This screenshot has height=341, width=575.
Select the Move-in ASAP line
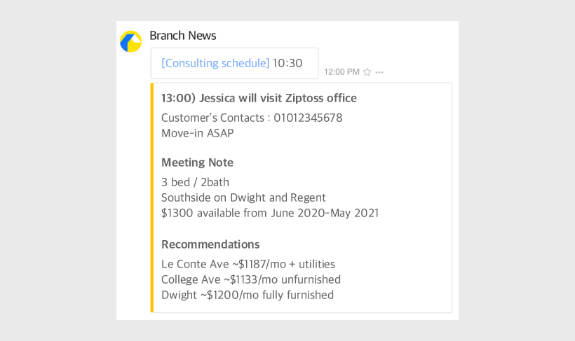197,133
